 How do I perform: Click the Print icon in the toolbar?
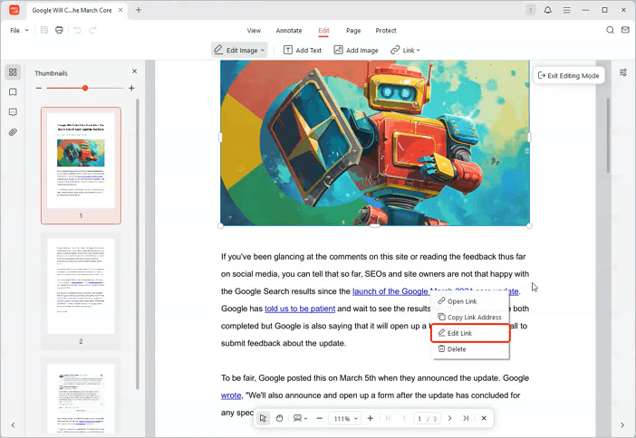(59, 30)
